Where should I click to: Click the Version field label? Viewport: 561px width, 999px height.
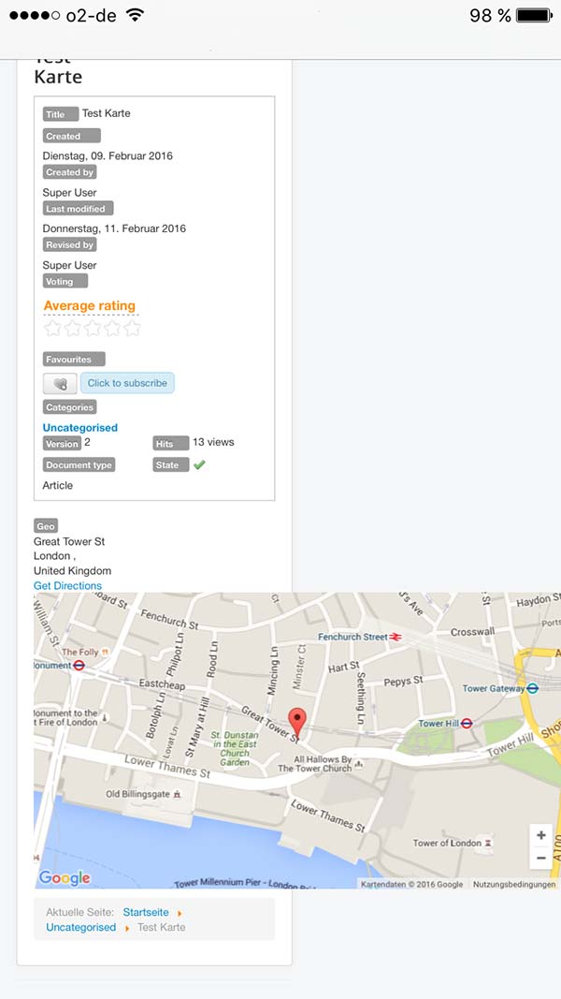[x=63, y=444]
